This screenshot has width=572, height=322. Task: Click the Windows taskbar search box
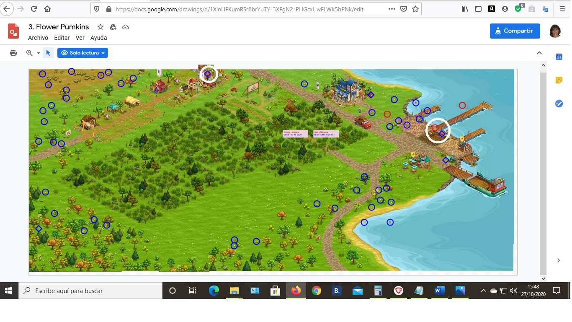[x=90, y=291]
